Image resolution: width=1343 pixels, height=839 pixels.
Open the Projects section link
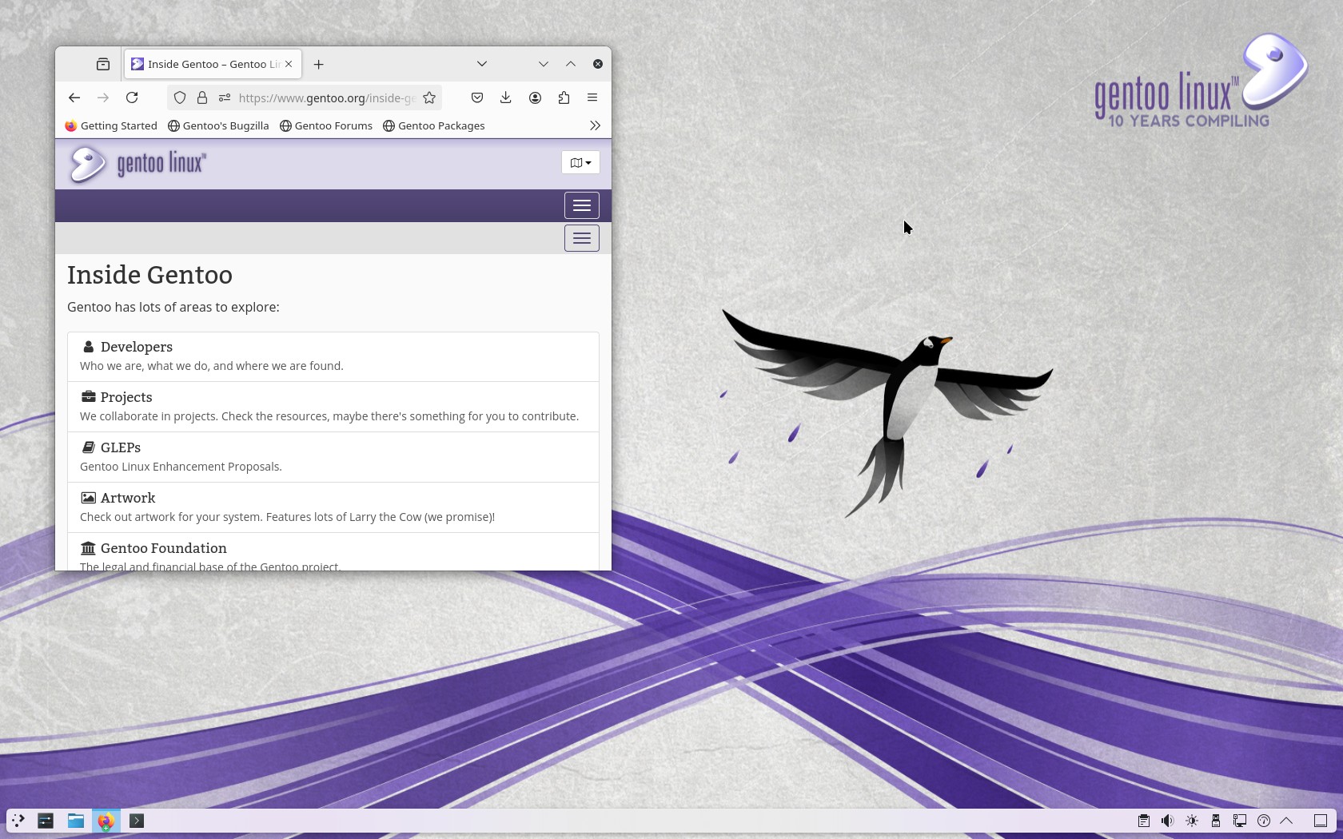[x=126, y=397]
